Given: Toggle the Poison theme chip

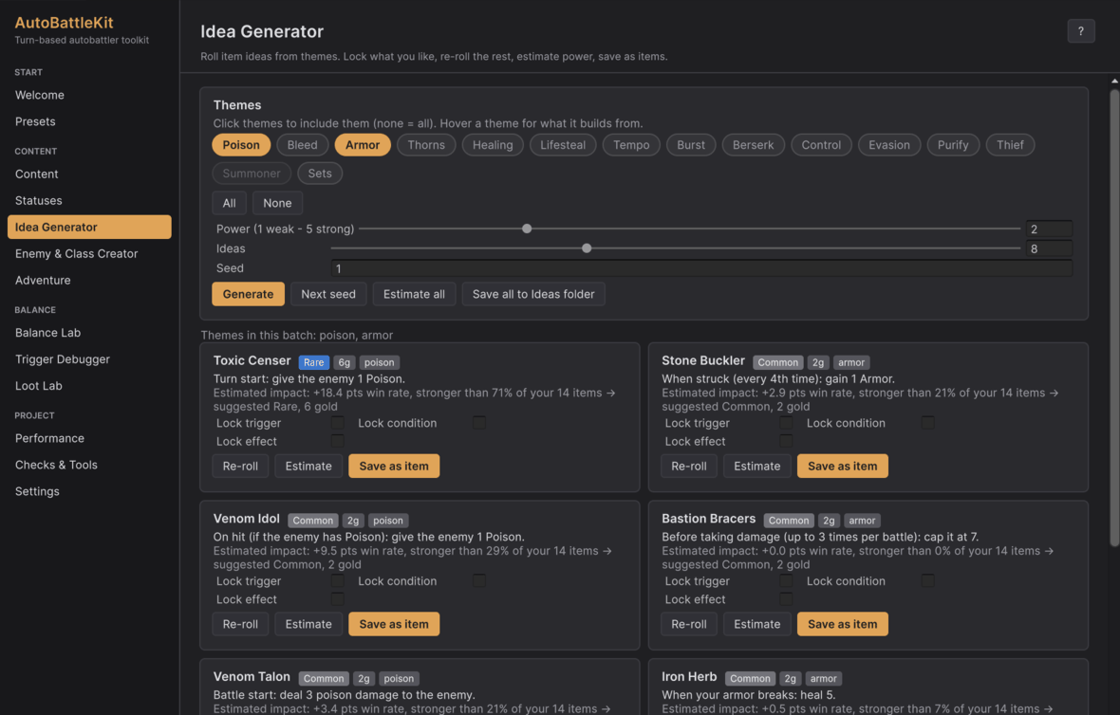Looking at the screenshot, I should coord(241,145).
